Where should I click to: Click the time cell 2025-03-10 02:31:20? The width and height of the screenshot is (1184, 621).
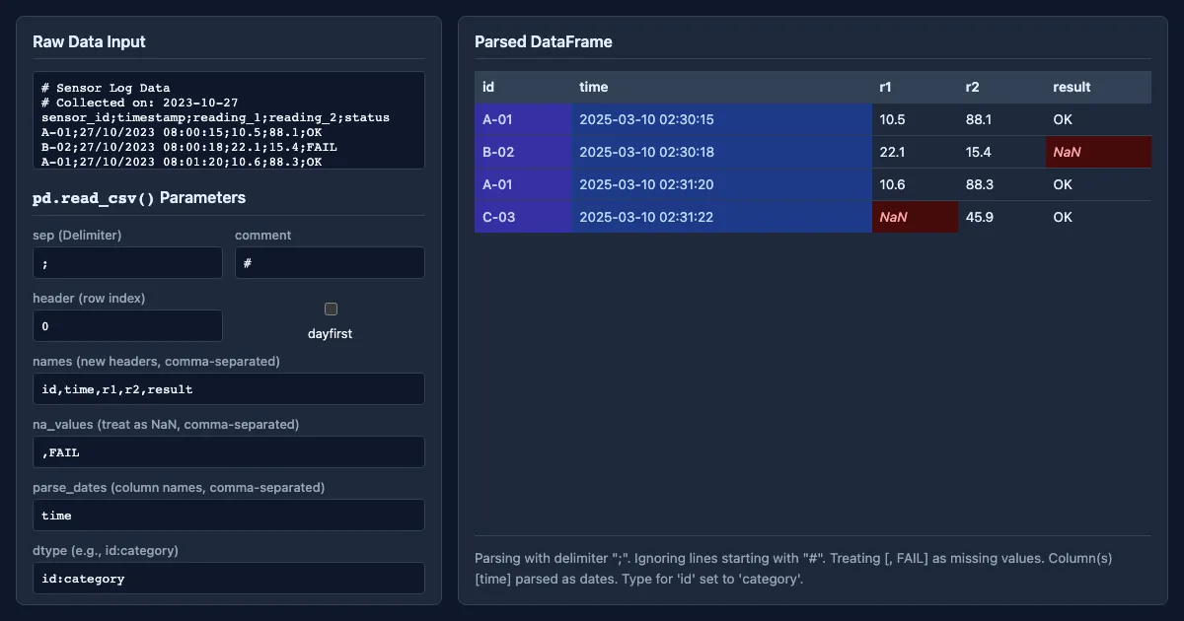[x=721, y=184]
